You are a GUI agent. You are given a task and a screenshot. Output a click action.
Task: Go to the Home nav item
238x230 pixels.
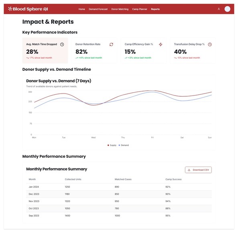pos(81,9)
